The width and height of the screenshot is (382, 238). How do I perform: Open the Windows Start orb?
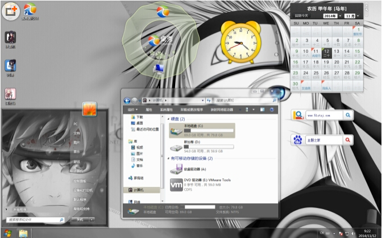click(x=7, y=233)
